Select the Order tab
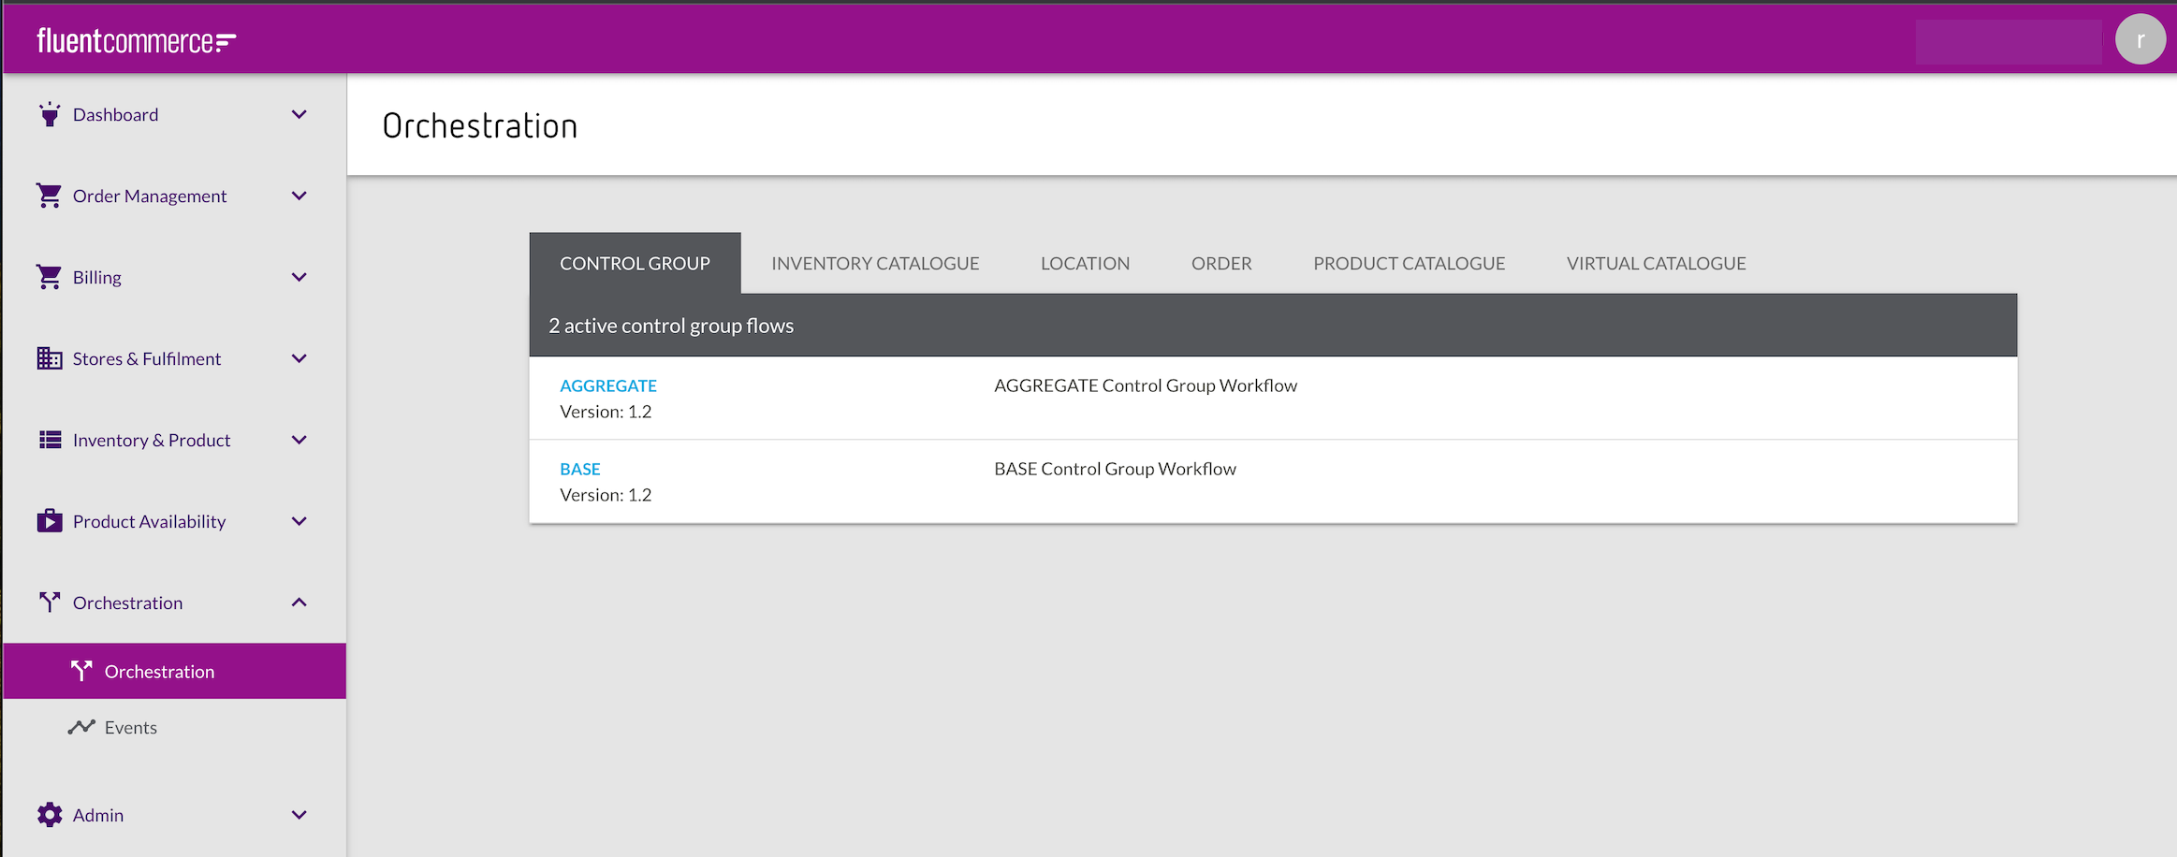Viewport: 2177px width, 857px height. [x=1220, y=264]
